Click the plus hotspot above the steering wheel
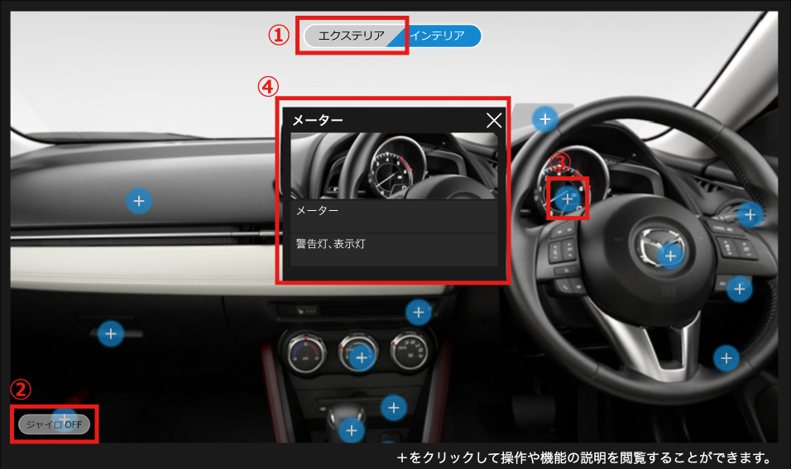791x469 pixels. tap(544, 120)
